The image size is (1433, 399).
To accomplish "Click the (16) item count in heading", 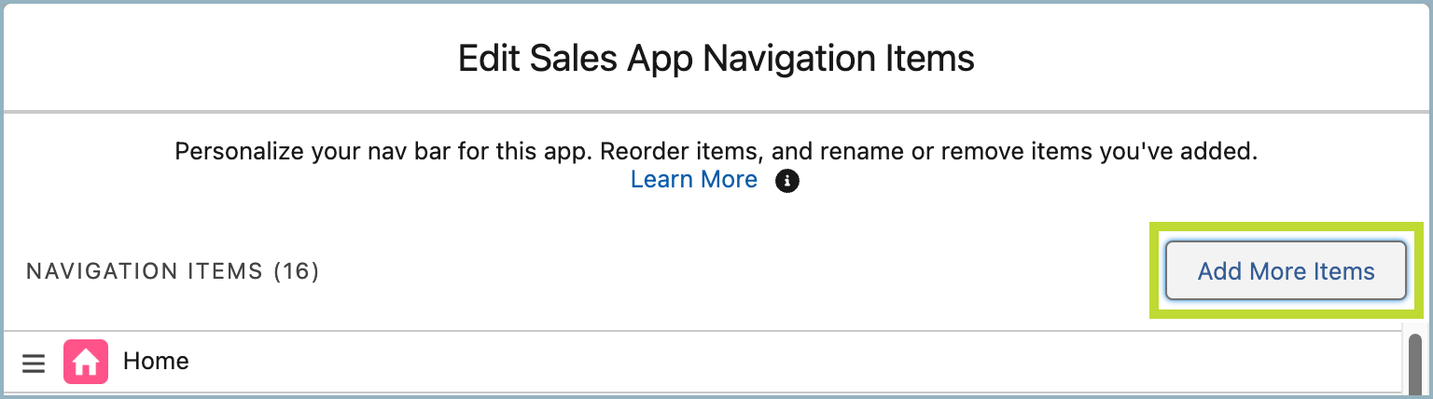I will (x=296, y=271).
